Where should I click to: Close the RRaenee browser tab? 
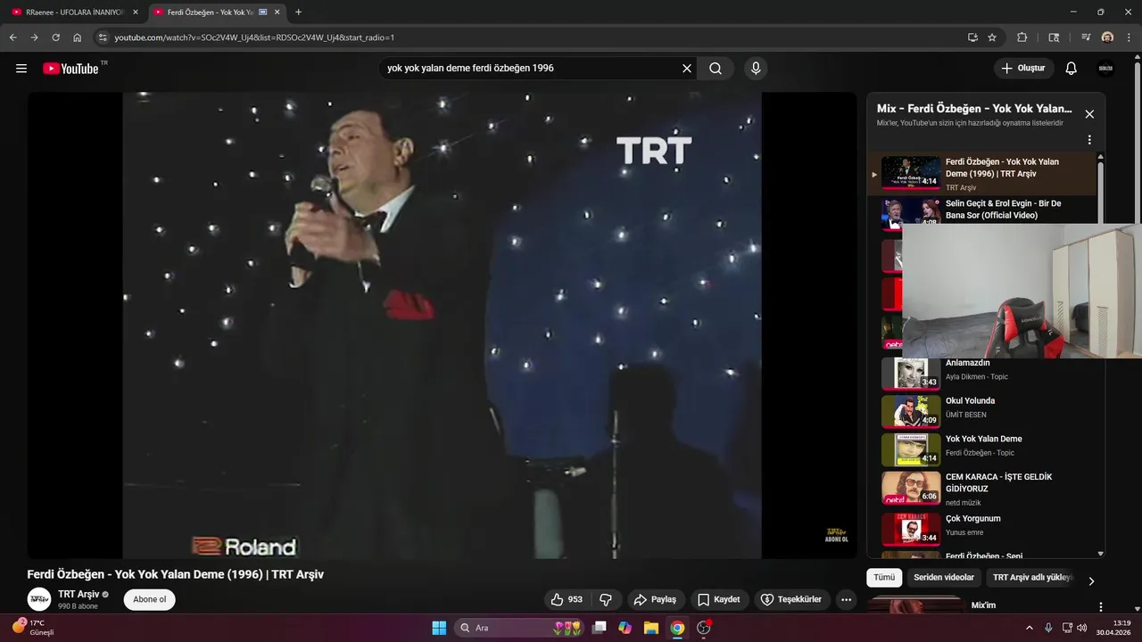click(x=136, y=12)
